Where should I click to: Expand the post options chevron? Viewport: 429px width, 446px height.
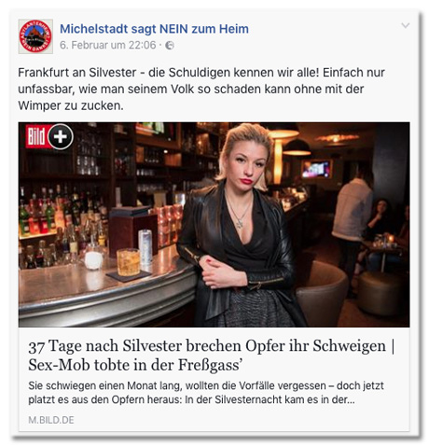405,25
